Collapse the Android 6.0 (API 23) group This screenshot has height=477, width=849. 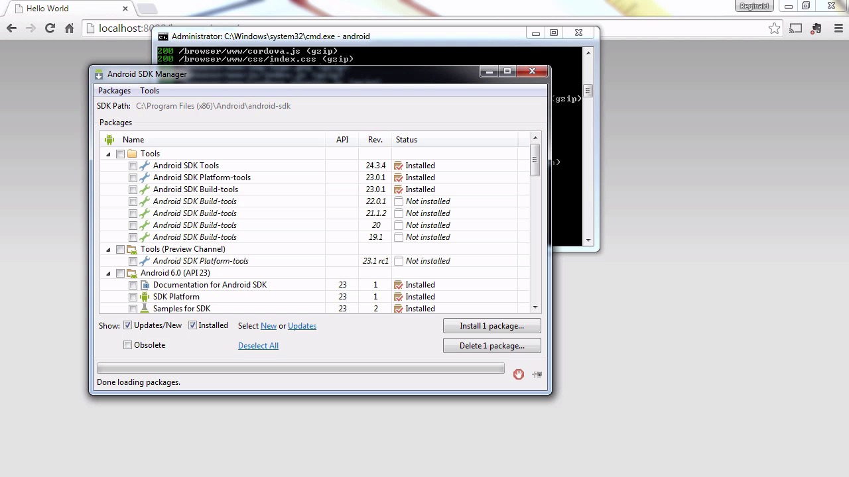108,273
